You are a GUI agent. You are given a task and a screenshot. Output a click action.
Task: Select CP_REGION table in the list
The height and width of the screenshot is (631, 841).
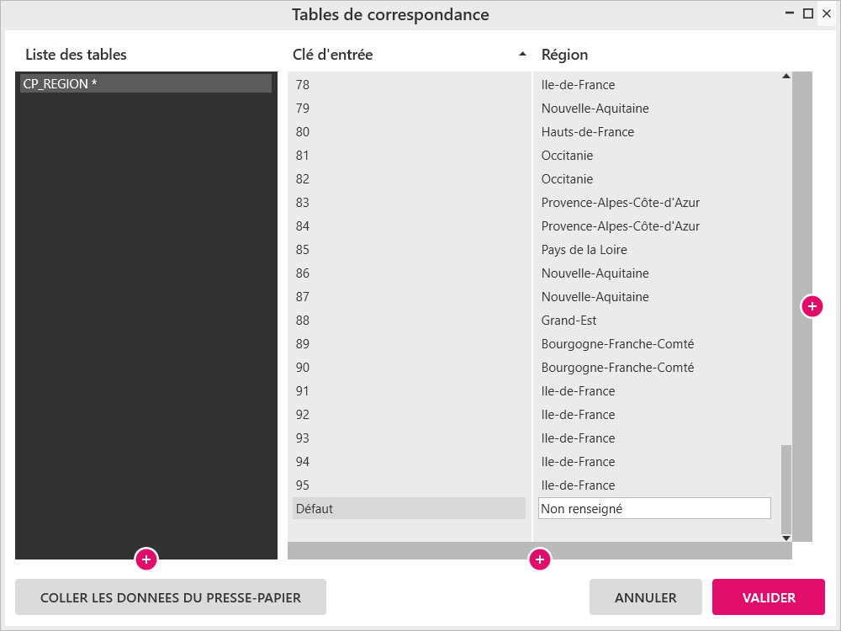145,83
